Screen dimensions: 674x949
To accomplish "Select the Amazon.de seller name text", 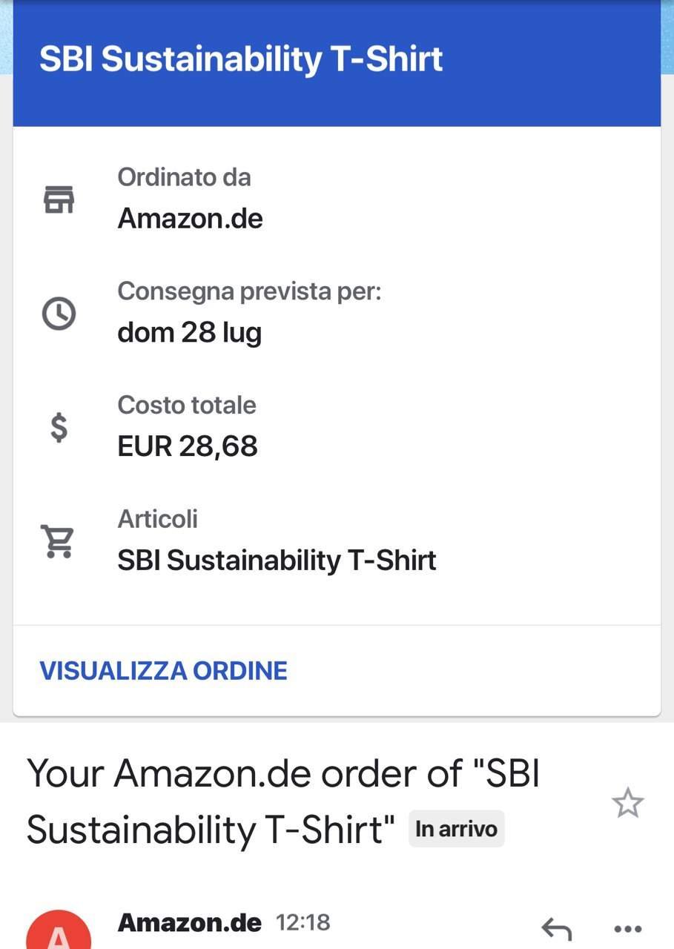I will [x=191, y=219].
